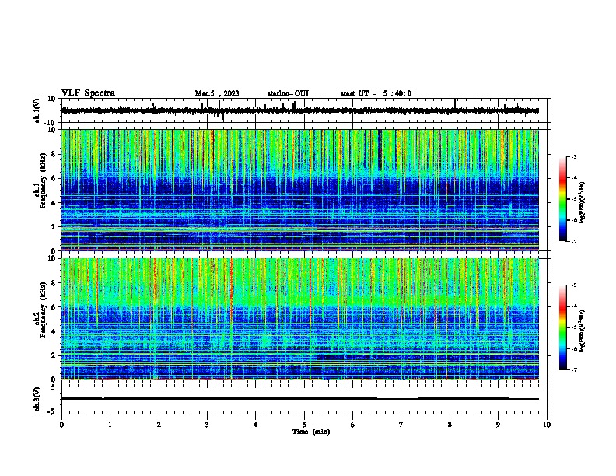Click the "2" tick on the time axis
Screen dimensions: 616x476
(x=159, y=425)
